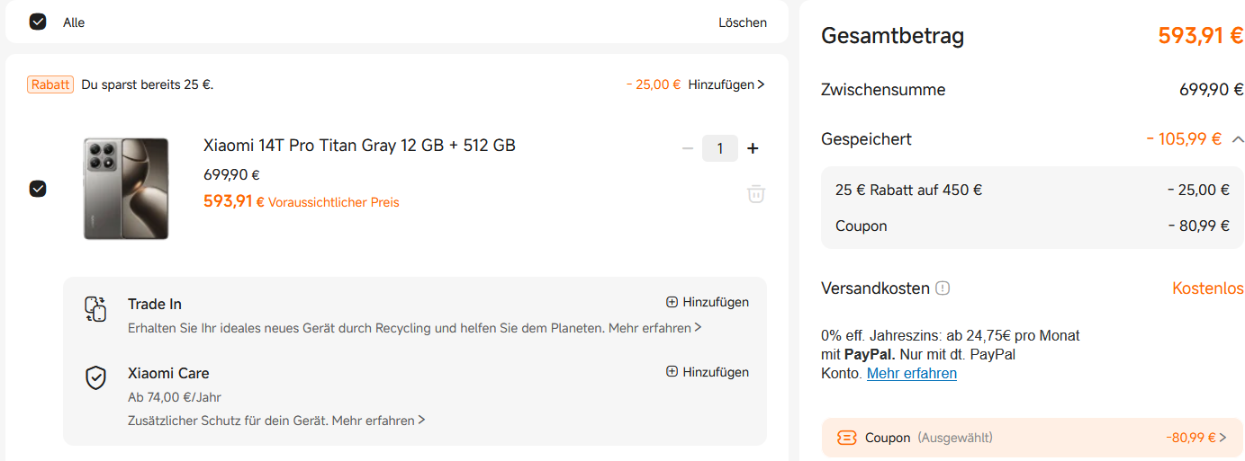Uncheck the Alle select-all checkbox
The image size is (1245, 461).
point(38,22)
